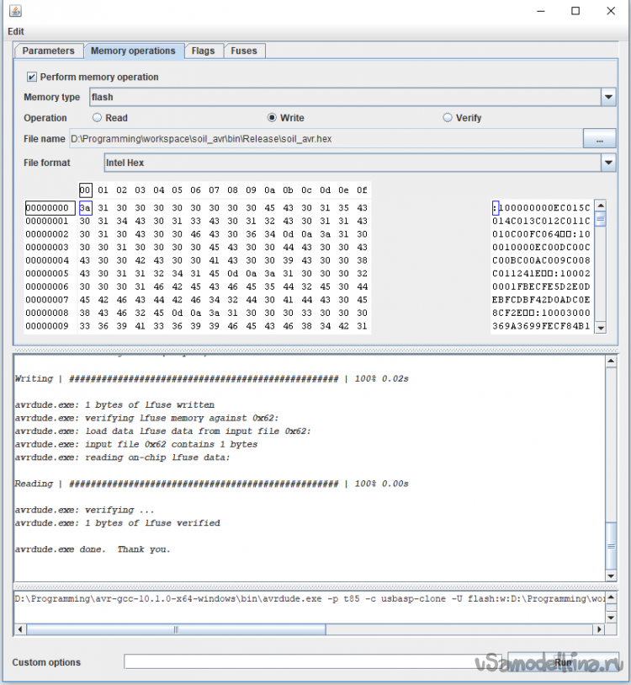Open the Edit menu
This screenshot has width=631, height=685.
coord(16,31)
